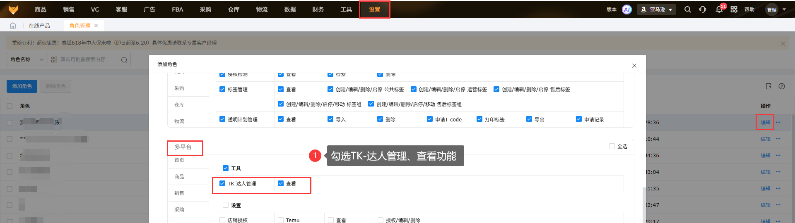Image resolution: width=795 pixels, height=223 pixels.
Task: Open the app grid icon
Action: [734, 9]
